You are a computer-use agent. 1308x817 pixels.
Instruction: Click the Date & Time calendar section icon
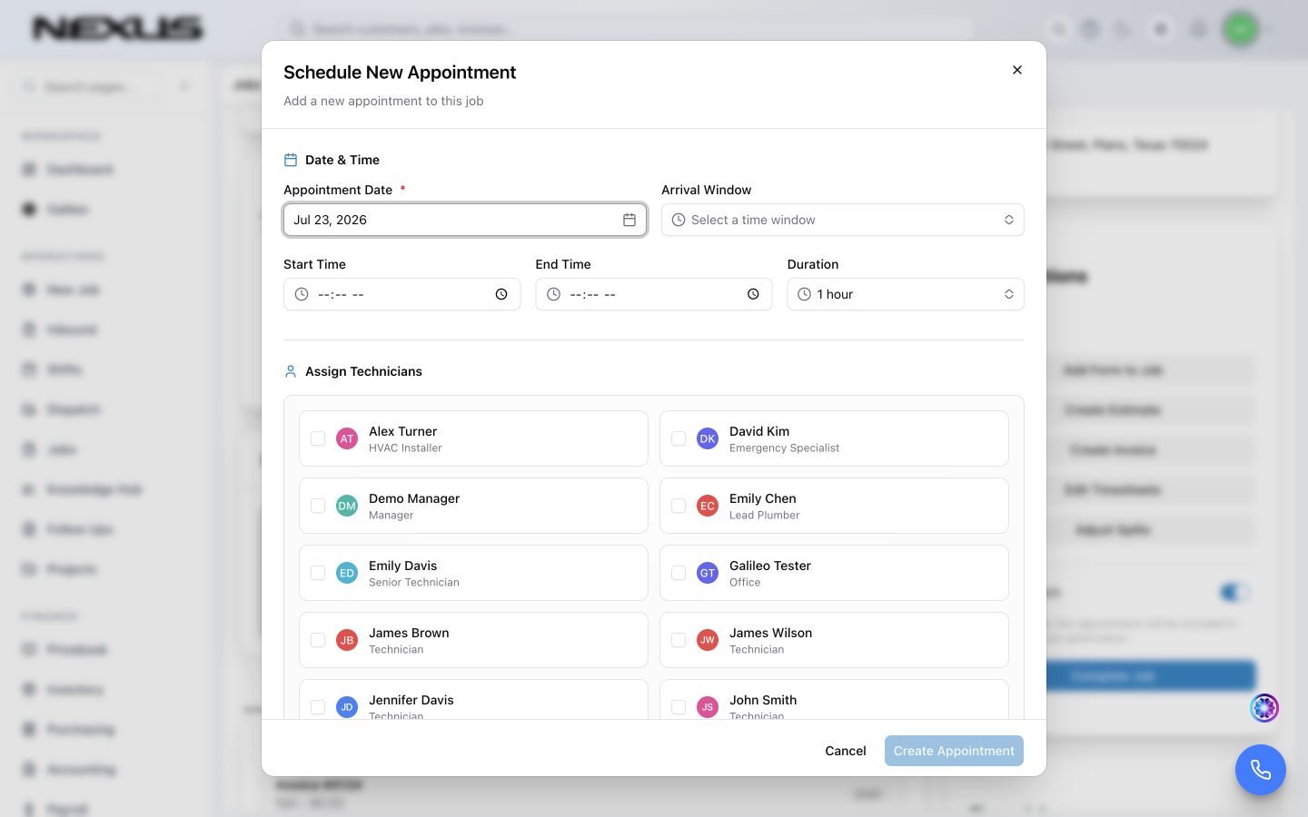pos(291,160)
